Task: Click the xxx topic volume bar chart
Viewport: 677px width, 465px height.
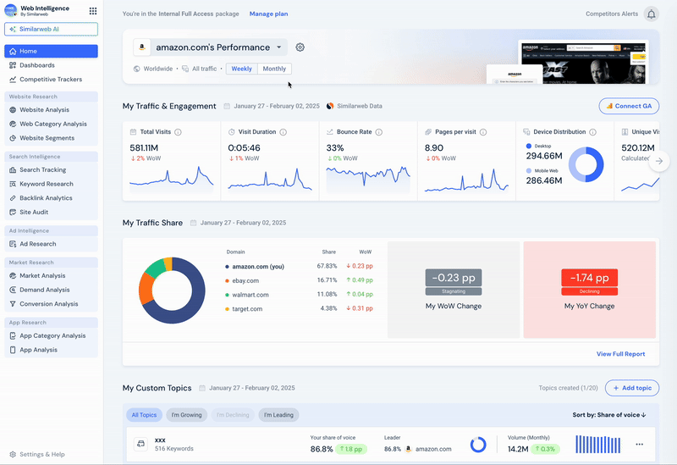Action: point(598,445)
